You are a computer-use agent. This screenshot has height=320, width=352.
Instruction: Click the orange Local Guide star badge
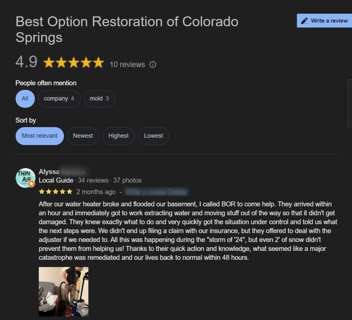coord(31,183)
